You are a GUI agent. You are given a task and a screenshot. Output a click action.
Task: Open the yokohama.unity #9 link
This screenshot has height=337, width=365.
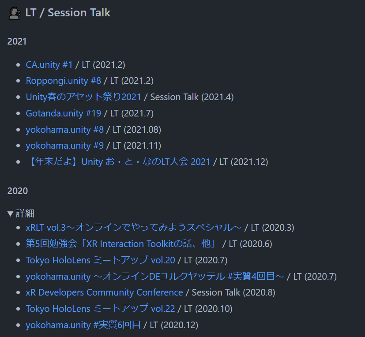pos(64,145)
